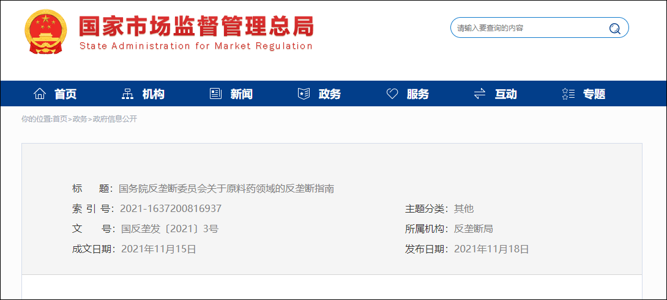Go to 政府信息公开 in the breadcrumb
The height and width of the screenshot is (300, 667).
(115, 119)
